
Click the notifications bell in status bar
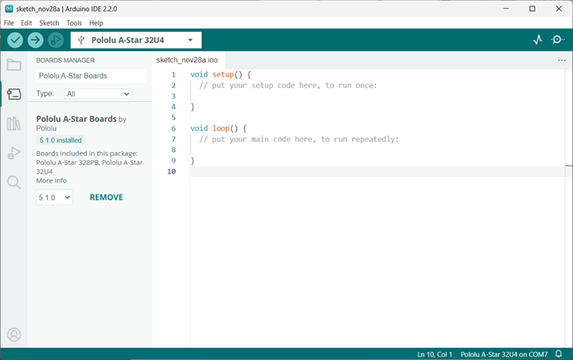tap(559, 354)
